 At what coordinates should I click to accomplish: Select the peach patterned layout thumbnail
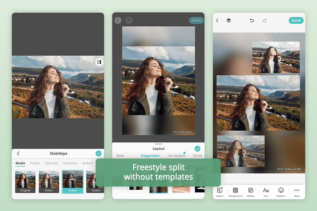pyautogui.click(x=181, y=190)
